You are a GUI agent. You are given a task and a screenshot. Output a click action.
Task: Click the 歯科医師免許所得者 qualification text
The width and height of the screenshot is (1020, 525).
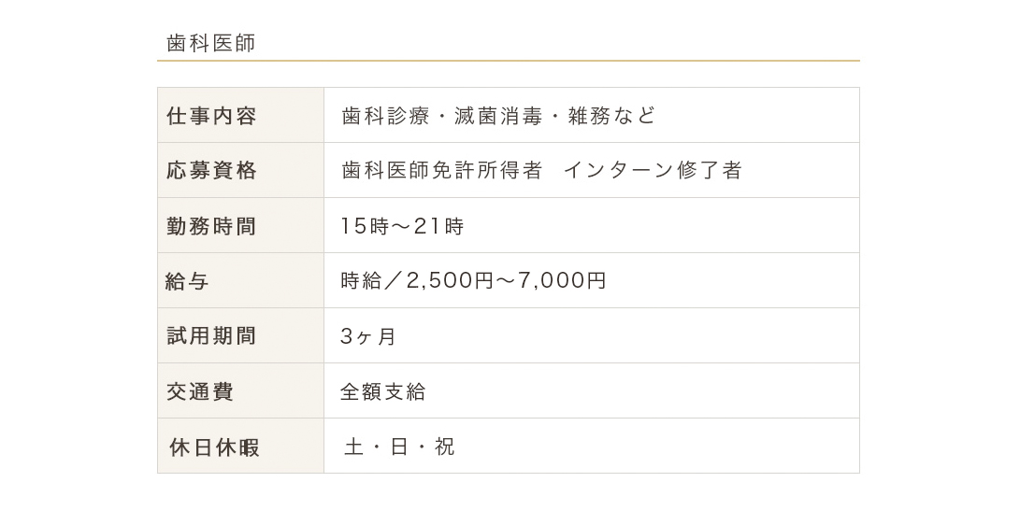point(442,171)
